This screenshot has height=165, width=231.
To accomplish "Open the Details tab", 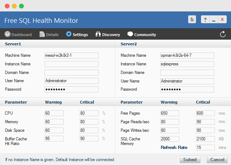I will coord(49,34).
